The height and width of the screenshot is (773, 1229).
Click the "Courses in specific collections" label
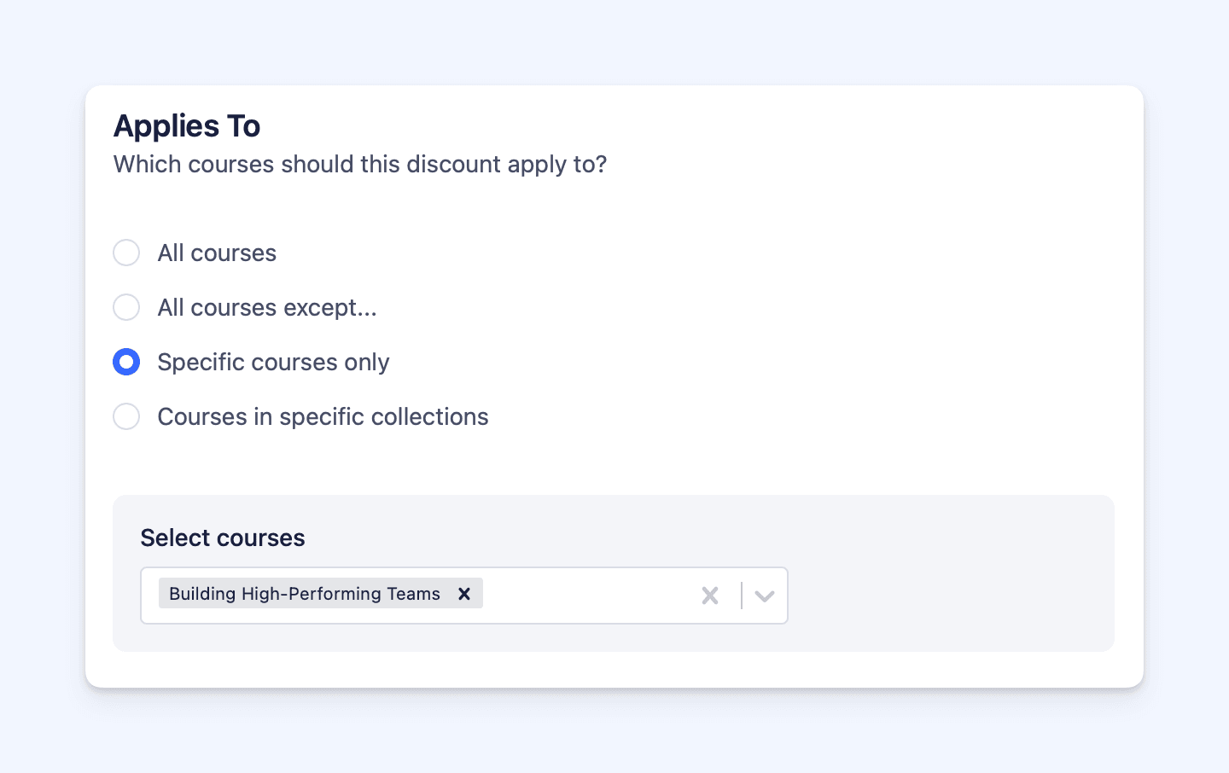click(x=323, y=416)
